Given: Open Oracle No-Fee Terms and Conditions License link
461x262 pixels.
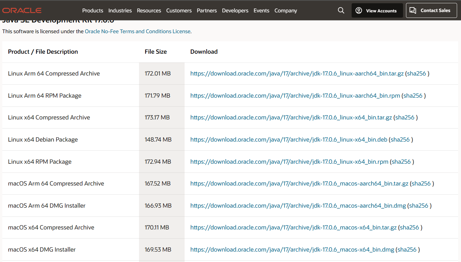Looking at the screenshot, I should pyautogui.click(x=137, y=32).
